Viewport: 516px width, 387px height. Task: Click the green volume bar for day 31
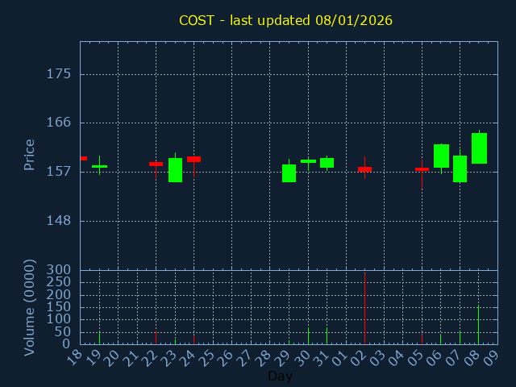click(327, 335)
